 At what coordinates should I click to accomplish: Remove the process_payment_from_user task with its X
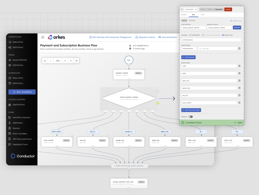pos(148,178)
